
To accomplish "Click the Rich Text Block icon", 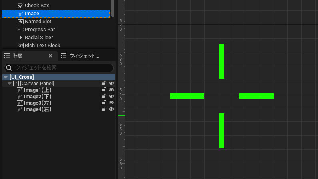I will click(20, 46).
